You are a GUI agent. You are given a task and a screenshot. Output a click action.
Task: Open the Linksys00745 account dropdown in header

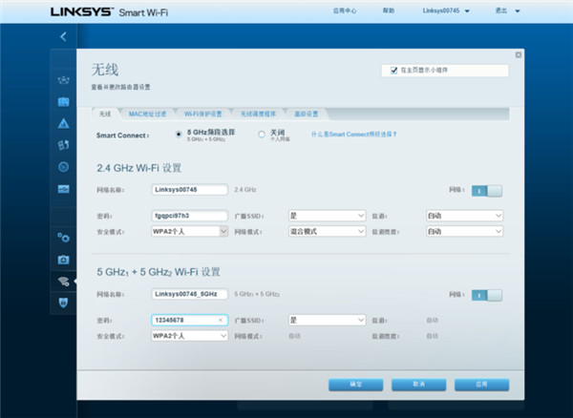446,10
